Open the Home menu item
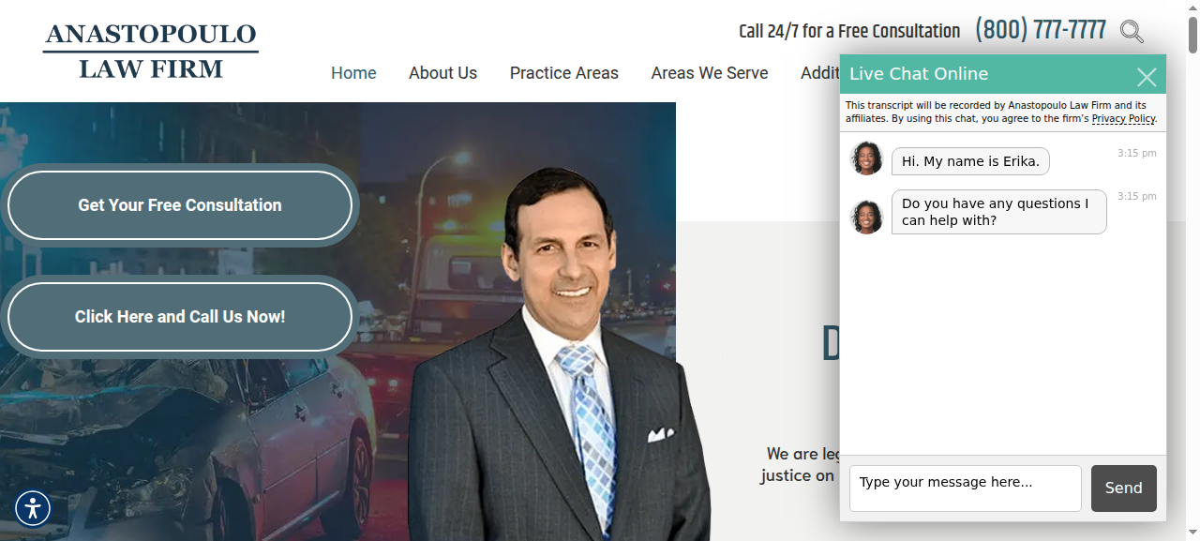The image size is (1200, 541). (x=353, y=73)
